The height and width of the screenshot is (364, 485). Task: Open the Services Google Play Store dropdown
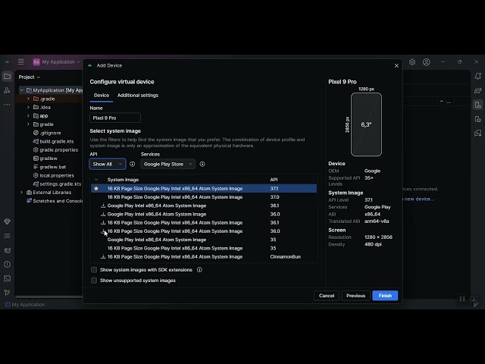tap(168, 164)
